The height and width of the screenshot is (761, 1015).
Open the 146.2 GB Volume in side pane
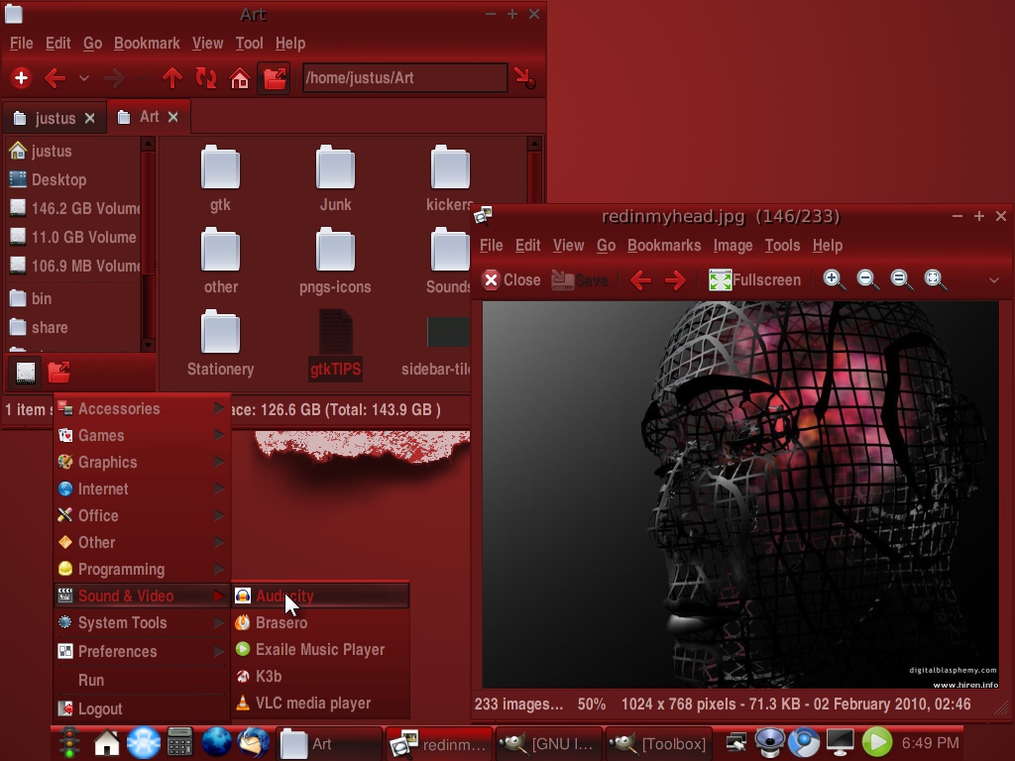click(x=72, y=208)
